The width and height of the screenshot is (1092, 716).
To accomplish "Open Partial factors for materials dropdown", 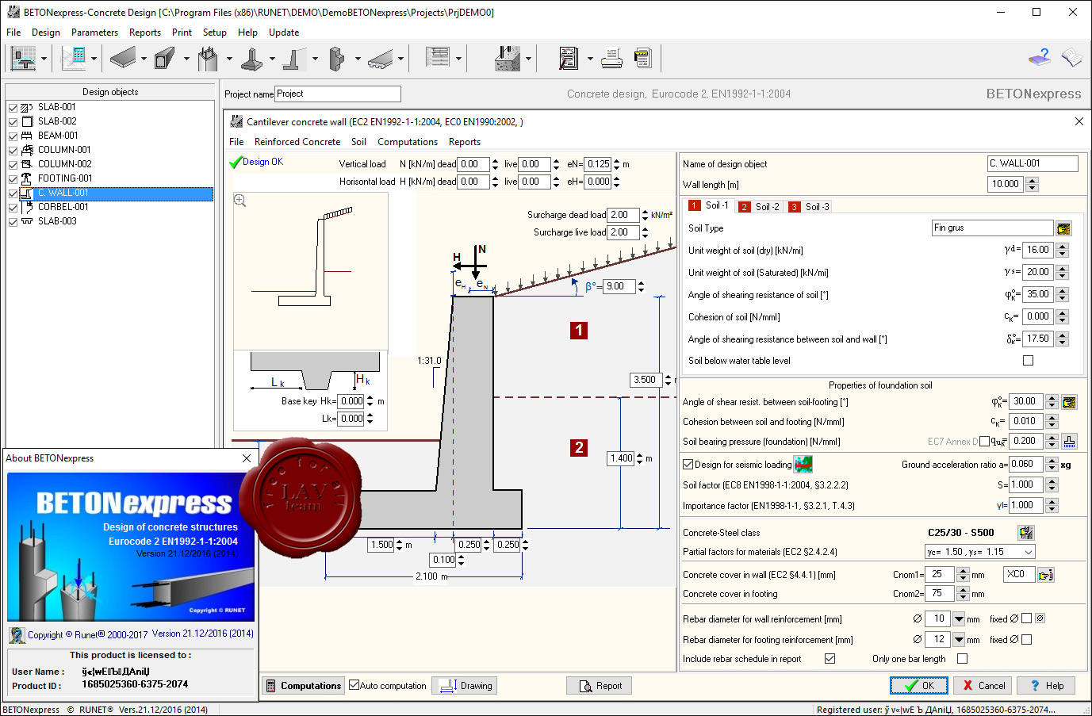I will (x=980, y=552).
